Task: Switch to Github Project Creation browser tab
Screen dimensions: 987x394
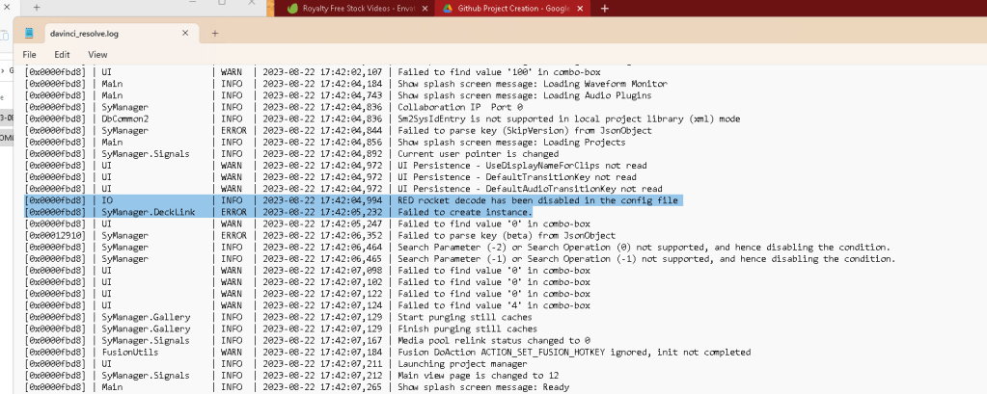Action: 513,8
